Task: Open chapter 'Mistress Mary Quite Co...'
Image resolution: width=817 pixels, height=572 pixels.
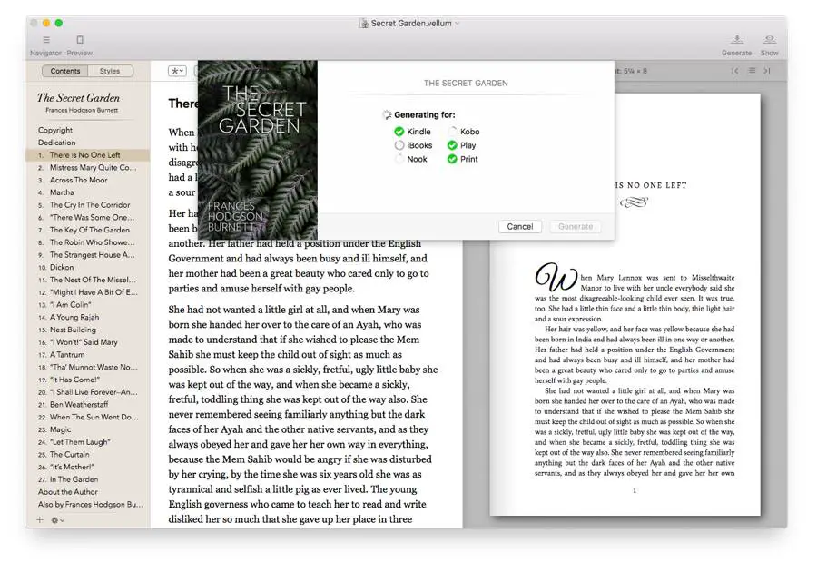Action: pyautogui.click(x=87, y=168)
